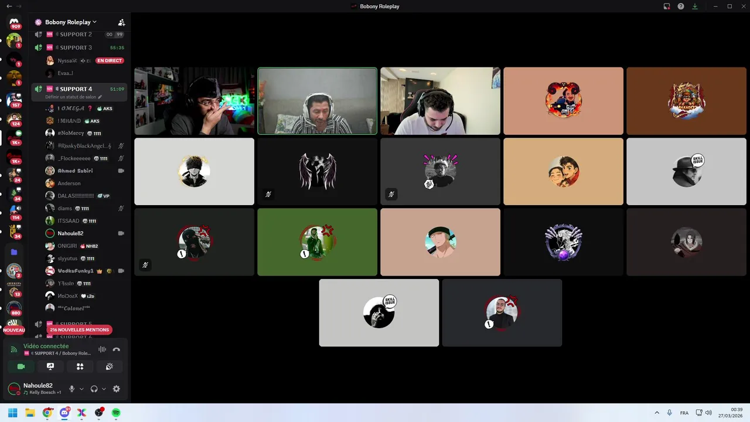Select member ONIGIRI in channel list

coord(85,246)
